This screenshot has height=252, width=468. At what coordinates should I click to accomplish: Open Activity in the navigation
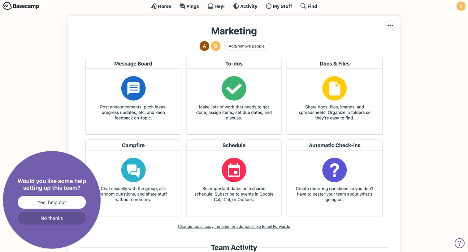click(x=245, y=6)
